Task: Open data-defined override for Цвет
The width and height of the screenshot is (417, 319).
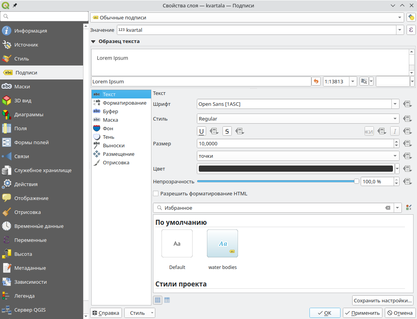Action: (407, 169)
